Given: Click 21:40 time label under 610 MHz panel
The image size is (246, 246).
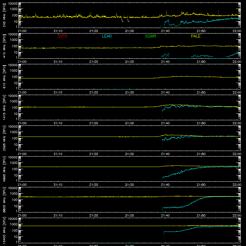Looking at the screenshot, I should point(165,93).
